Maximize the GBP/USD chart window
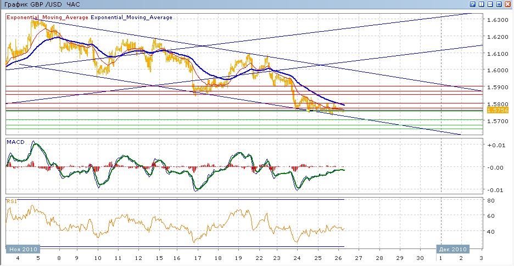The height and width of the screenshot is (266, 514). 499,4
